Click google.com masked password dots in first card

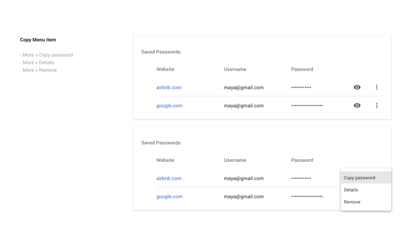tap(307, 106)
